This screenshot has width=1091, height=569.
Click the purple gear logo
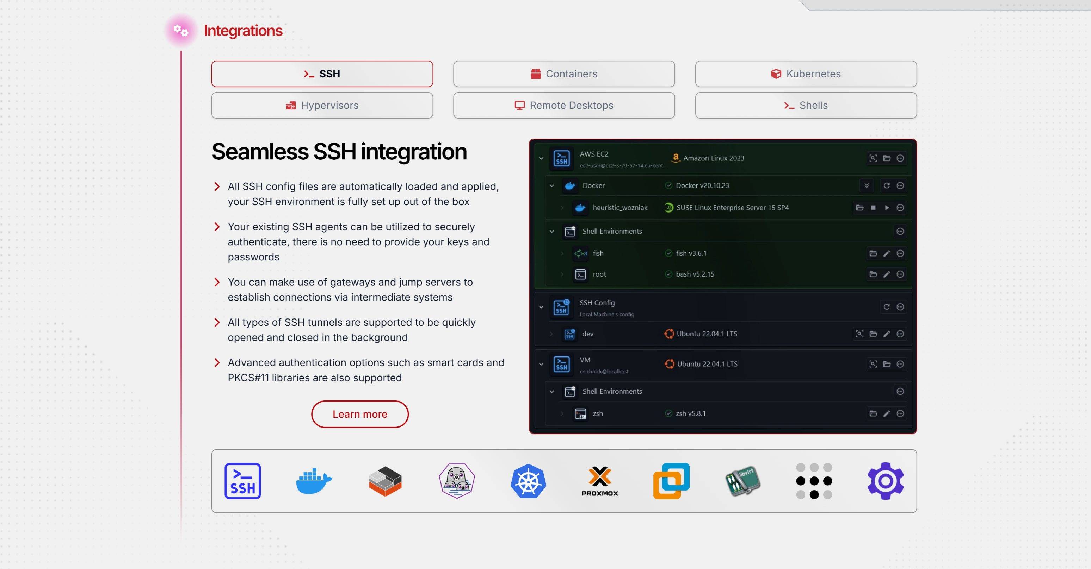pos(886,481)
